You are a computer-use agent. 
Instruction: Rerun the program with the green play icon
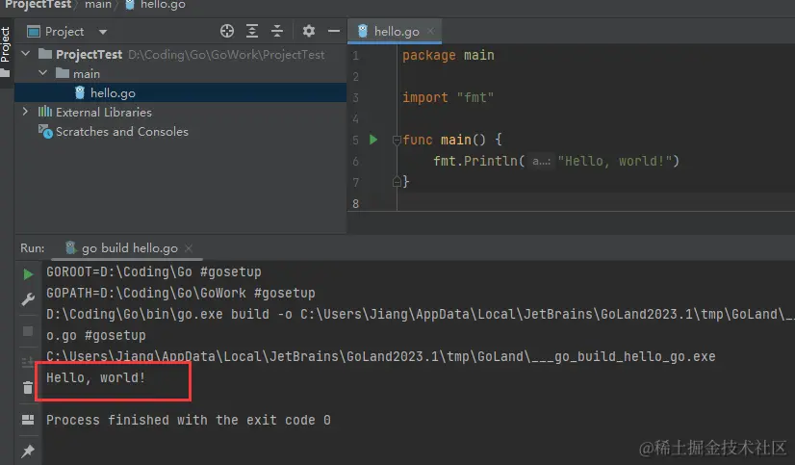28,274
